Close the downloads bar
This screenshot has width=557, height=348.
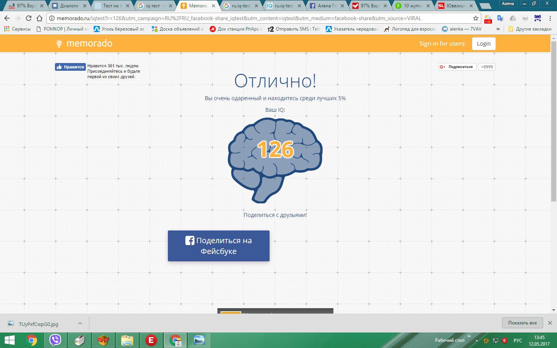click(550, 323)
